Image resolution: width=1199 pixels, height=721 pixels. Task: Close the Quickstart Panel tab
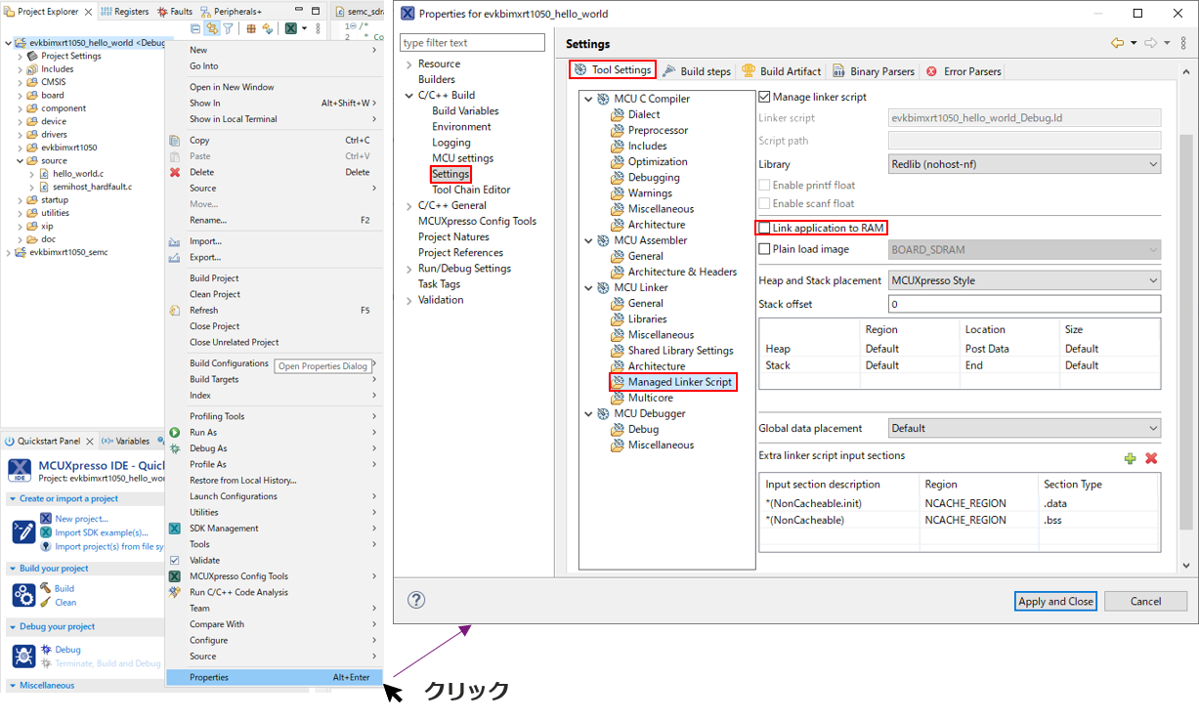click(x=88, y=442)
